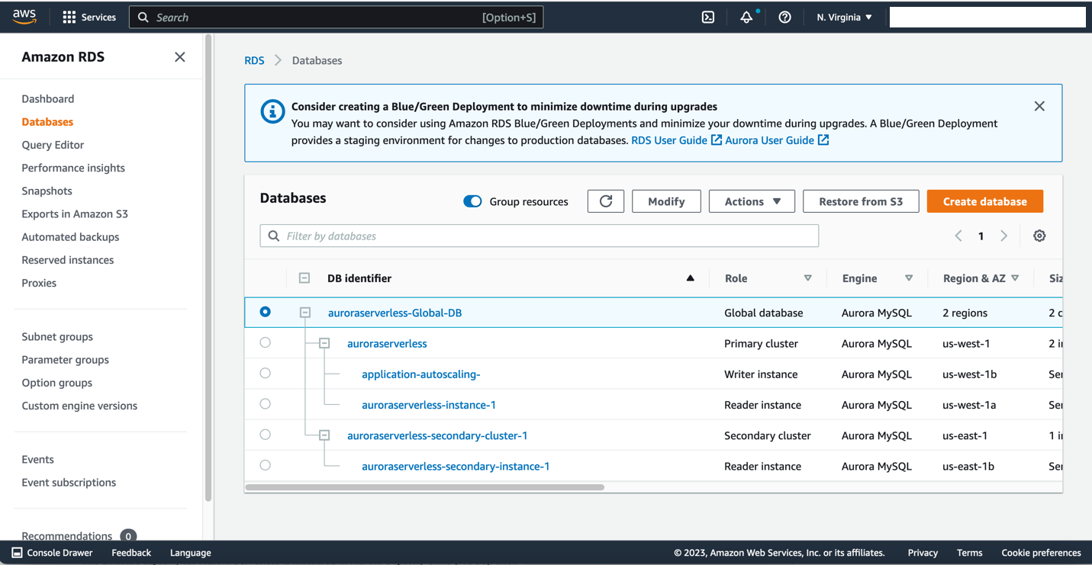Go to Automated backups

(70, 237)
